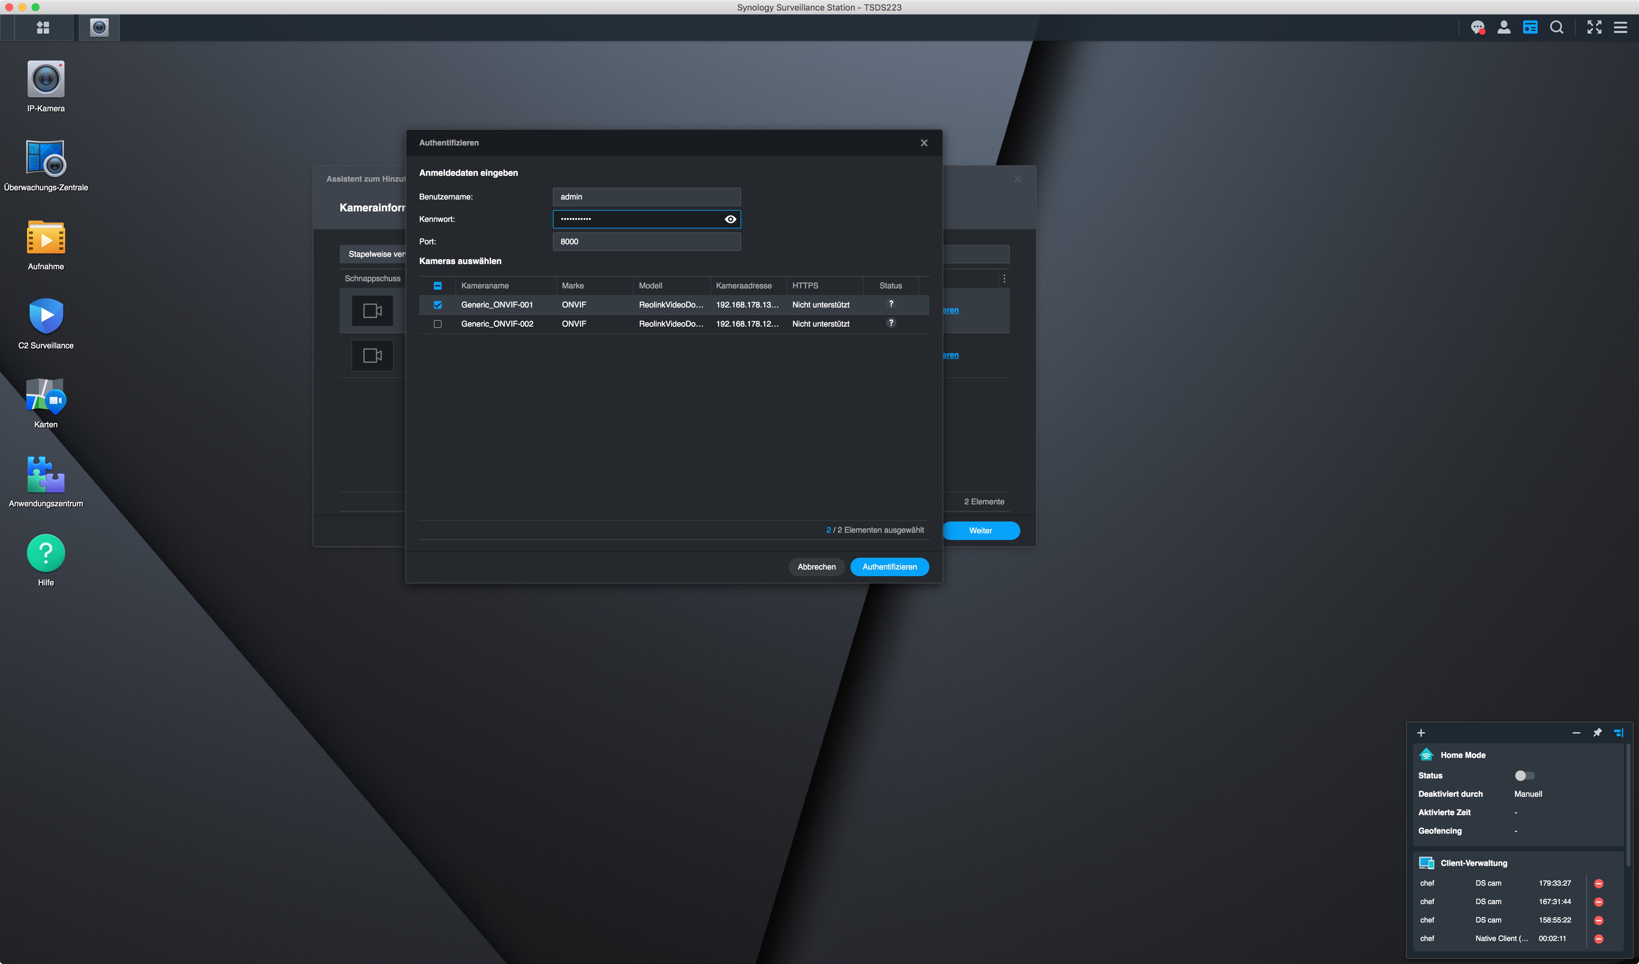
Task: Toggle the Home Mode status switch
Action: pyautogui.click(x=1524, y=775)
